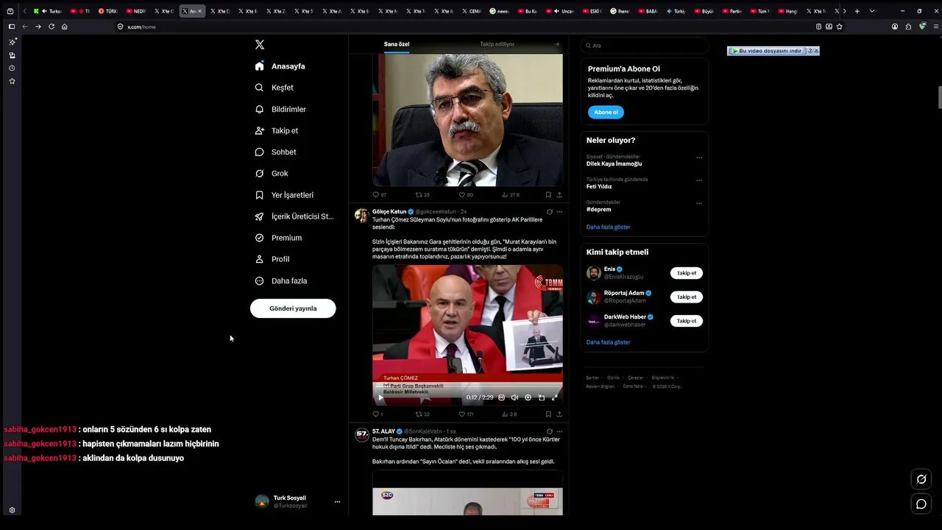Open Yer İşaretleri bookmarks
Image resolution: width=942 pixels, height=530 pixels.
click(284, 195)
